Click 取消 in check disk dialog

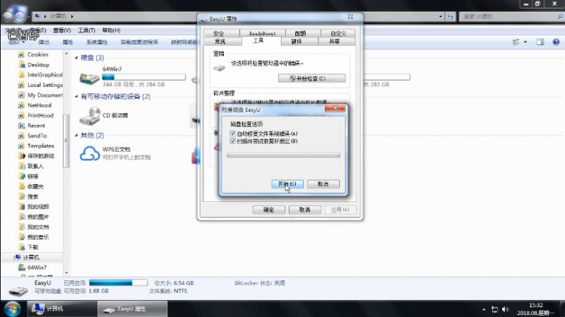323,184
